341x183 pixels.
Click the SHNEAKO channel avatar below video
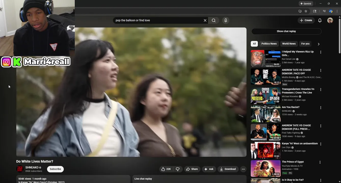pyautogui.click(x=20, y=169)
